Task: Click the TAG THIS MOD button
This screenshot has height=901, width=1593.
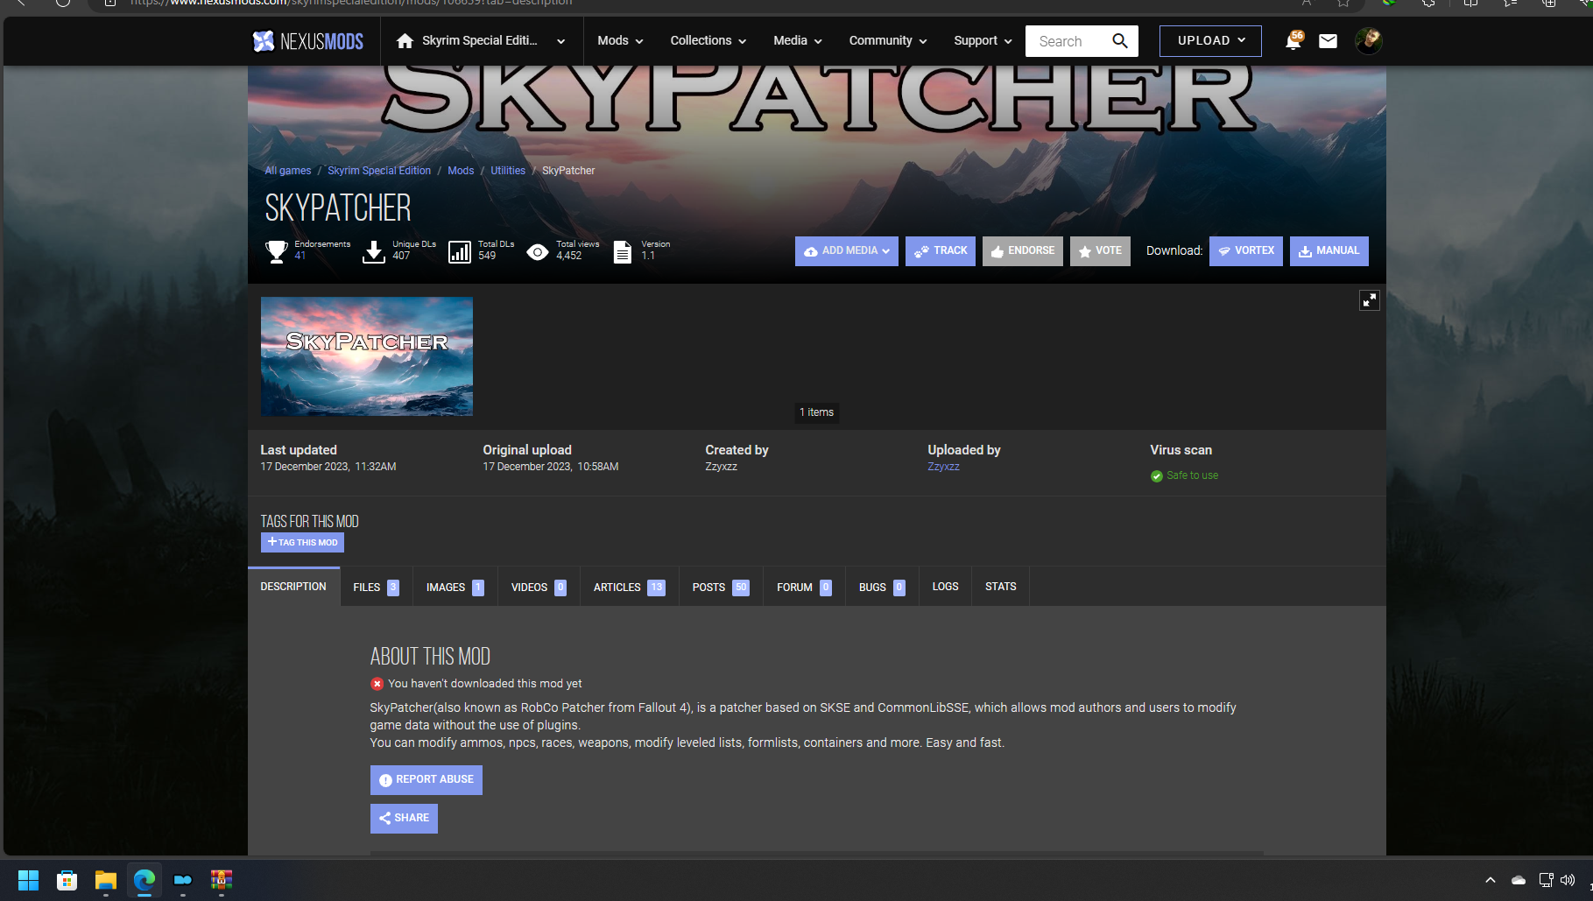Action: point(302,543)
